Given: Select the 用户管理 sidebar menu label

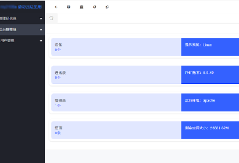Looking at the screenshot, I should click(7, 41).
